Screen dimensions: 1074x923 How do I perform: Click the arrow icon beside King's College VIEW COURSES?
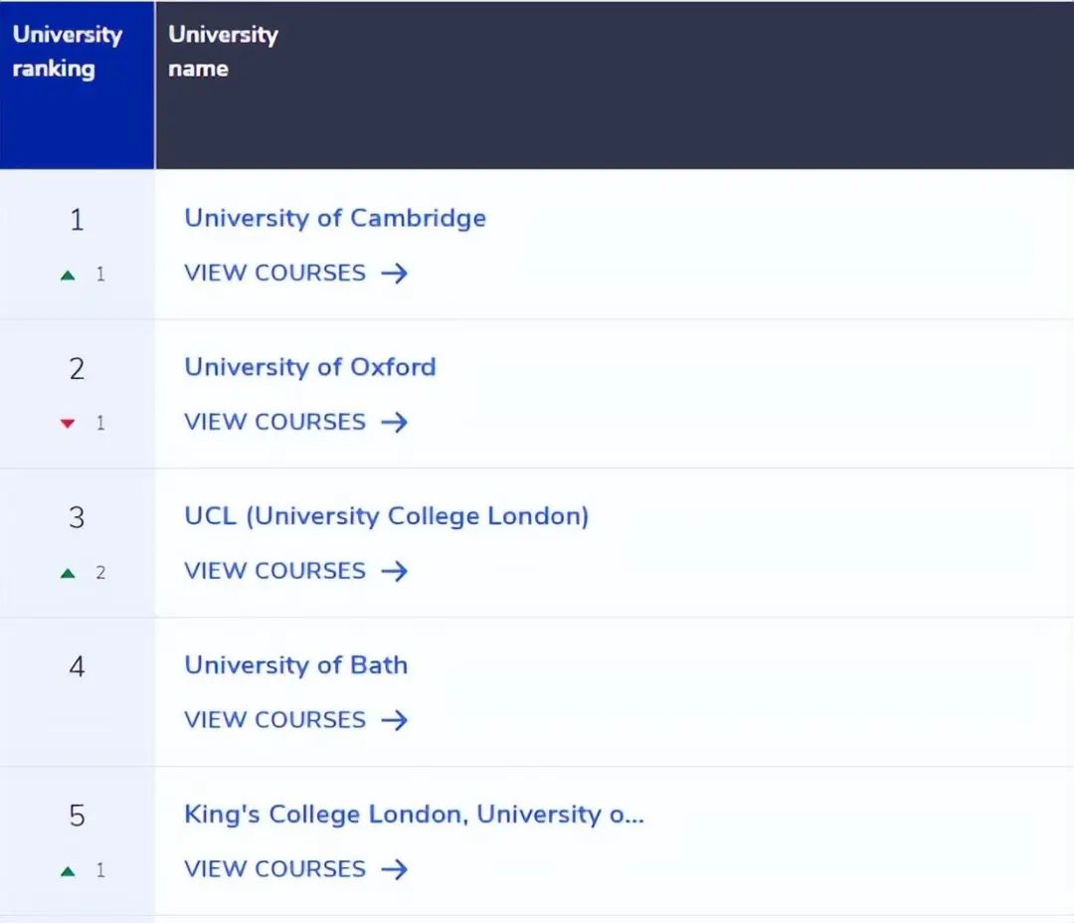(x=395, y=869)
